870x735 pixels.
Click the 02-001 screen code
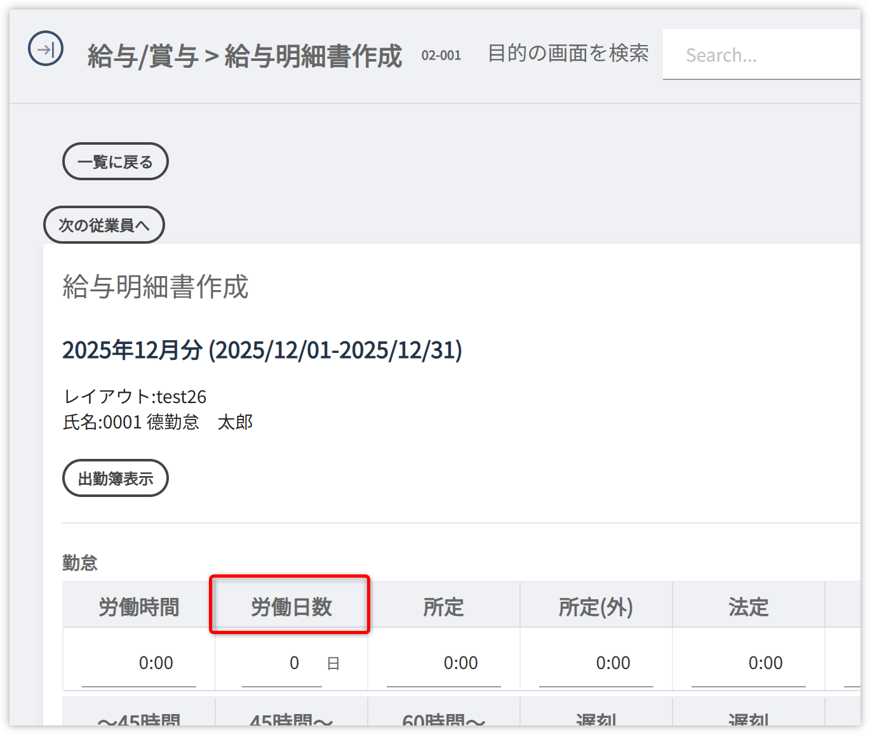(441, 56)
